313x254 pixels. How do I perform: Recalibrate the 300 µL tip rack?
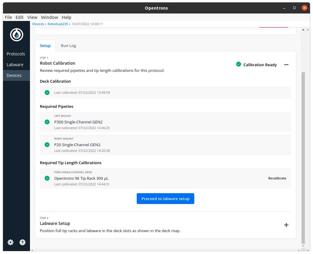(x=277, y=178)
